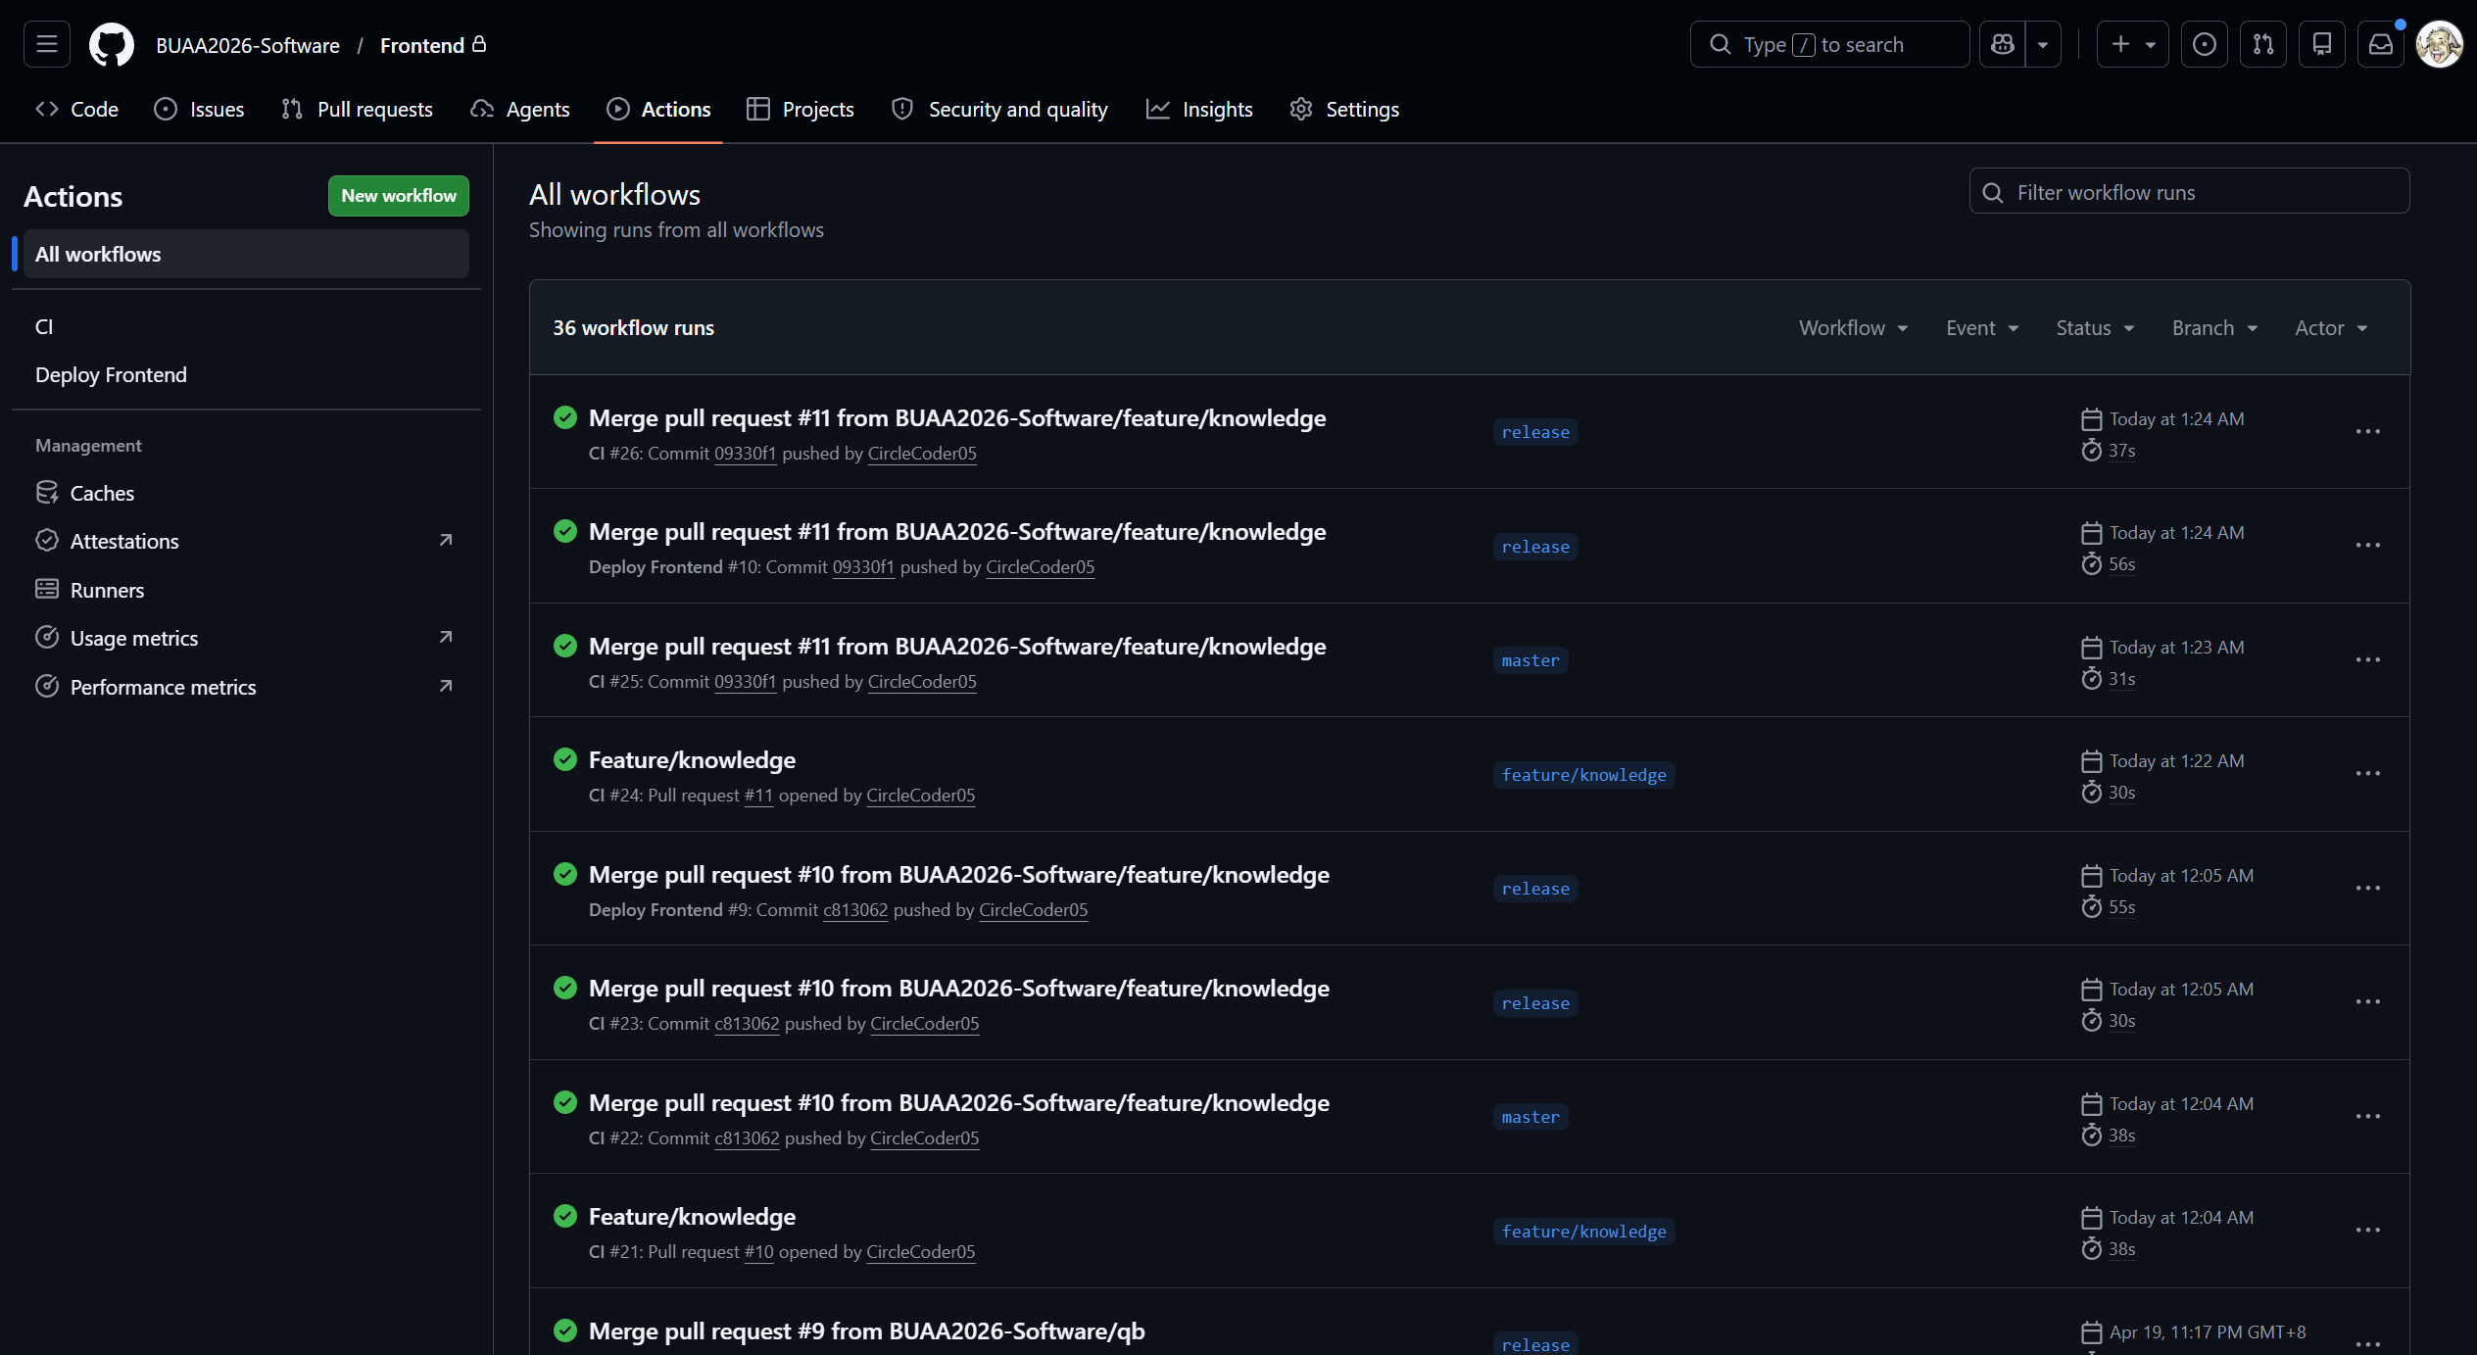Screen dimensions: 2477x1355
Task: Open more options for CI #21 run
Action: pyautogui.click(x=2368, y=1230)
